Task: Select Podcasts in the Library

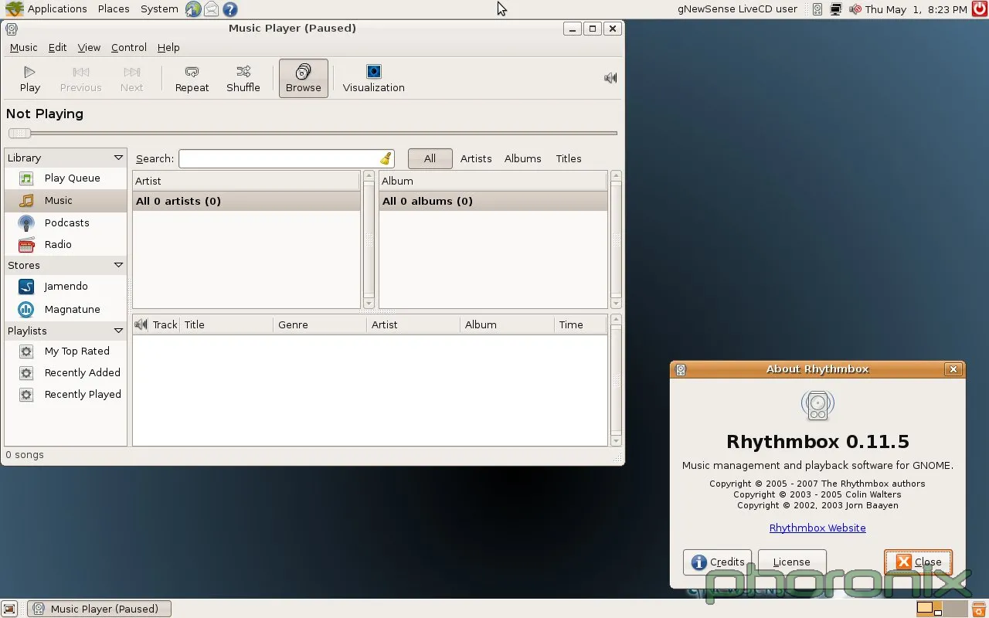Action: (66, 223)
